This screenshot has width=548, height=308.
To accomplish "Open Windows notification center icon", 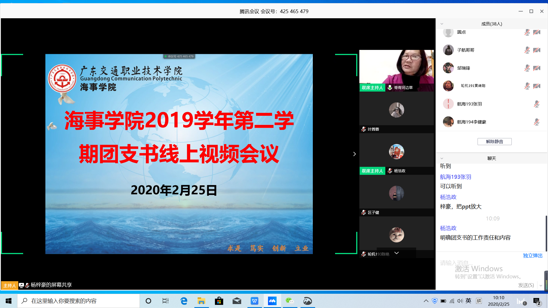I will [537, 301].
